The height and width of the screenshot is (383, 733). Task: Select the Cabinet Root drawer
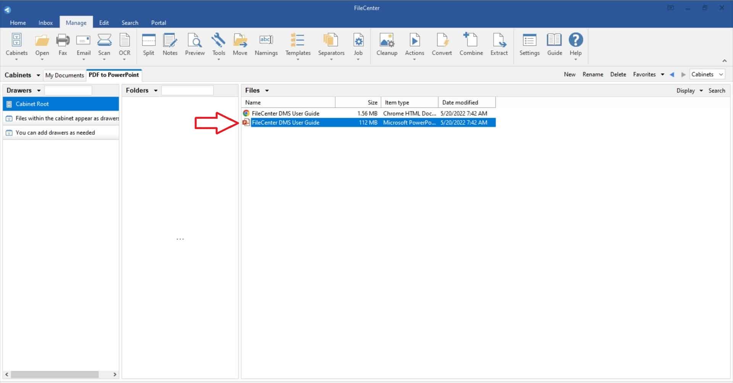tap(61, 104)
